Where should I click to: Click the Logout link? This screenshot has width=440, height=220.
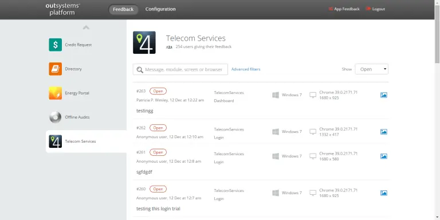point(375,9)
